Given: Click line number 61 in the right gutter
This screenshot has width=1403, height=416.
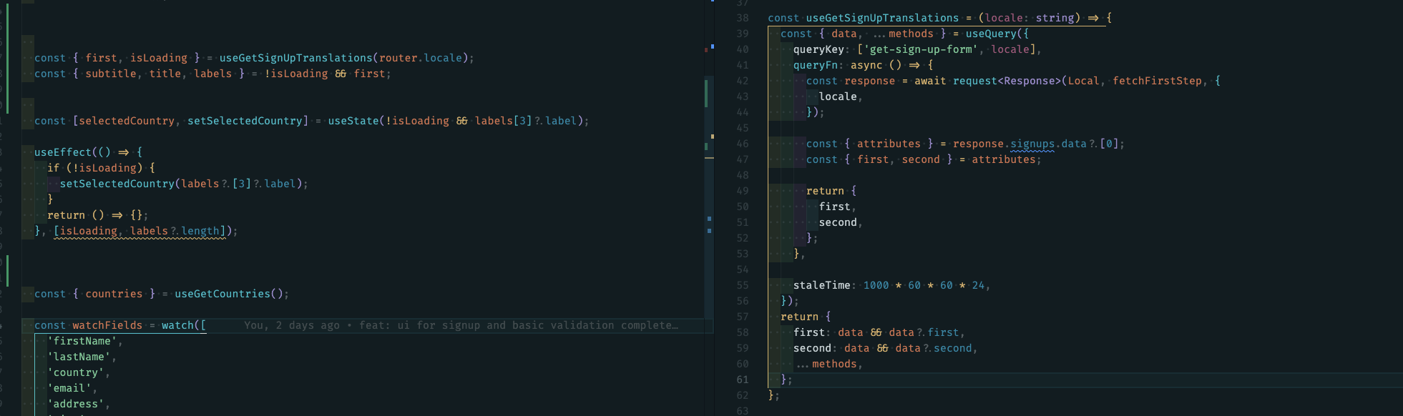Looking at the screenshot, I should (743, 380).
